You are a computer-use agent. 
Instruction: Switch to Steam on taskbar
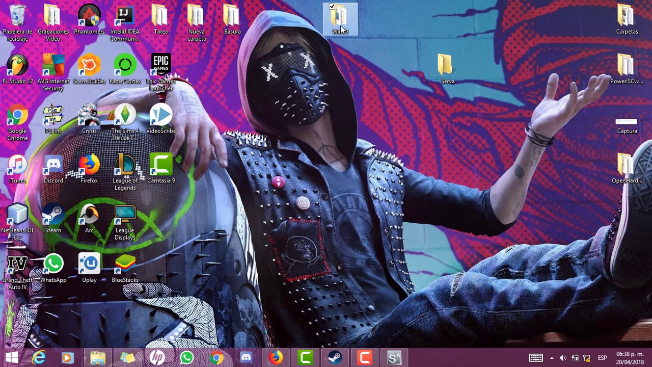tap(335, 358)
